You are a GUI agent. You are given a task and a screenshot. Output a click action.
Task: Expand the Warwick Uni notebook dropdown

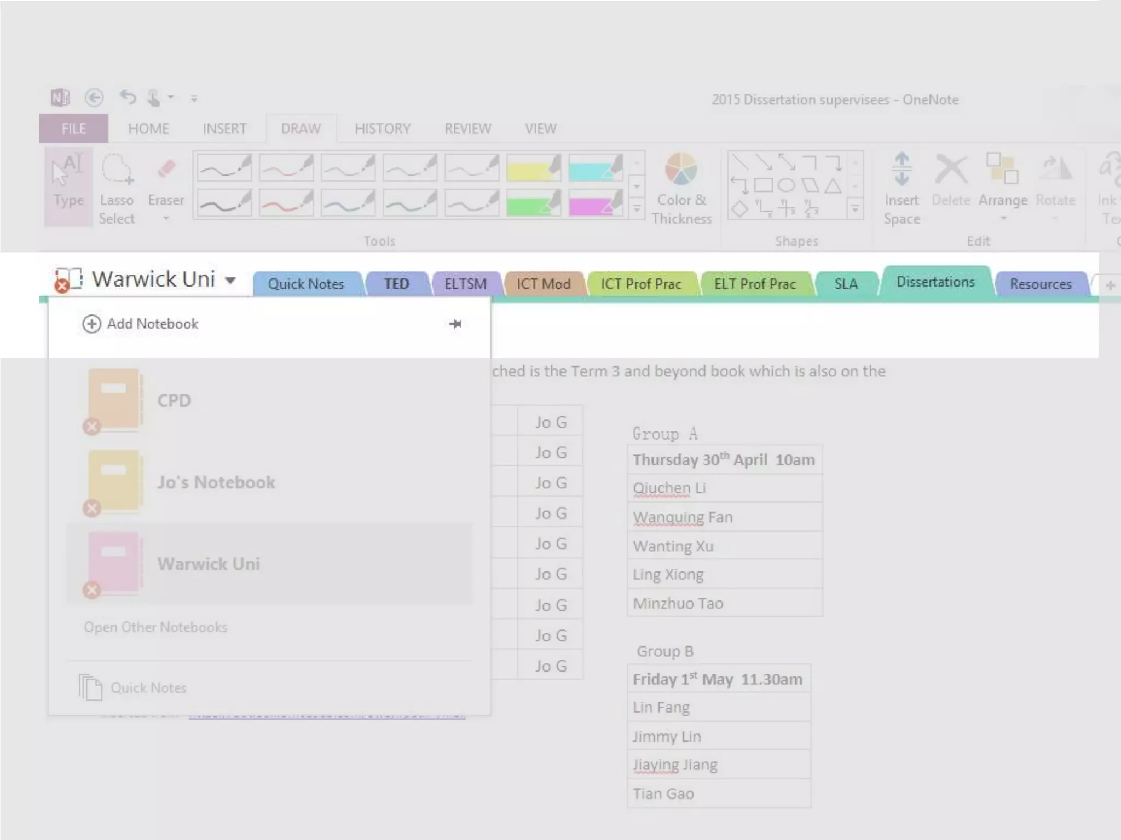coord(230,281)
